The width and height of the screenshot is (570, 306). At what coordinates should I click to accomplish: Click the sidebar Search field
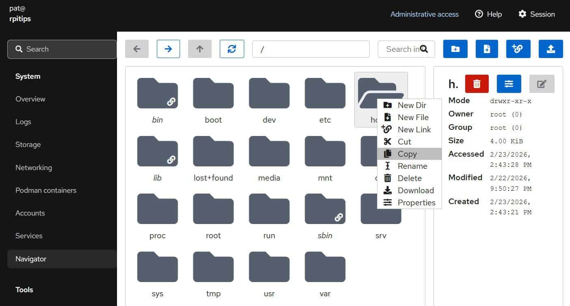(x=62, y=49)
